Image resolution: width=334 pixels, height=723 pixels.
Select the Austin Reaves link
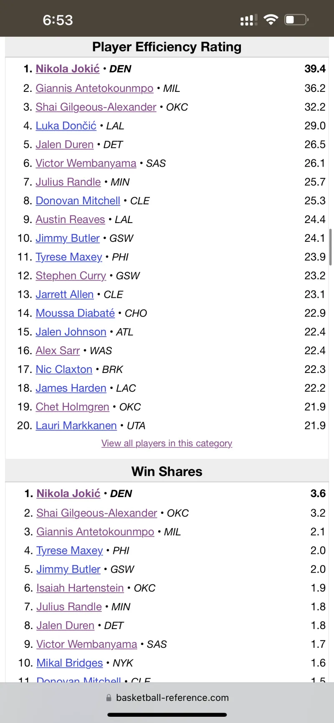point(70,219)
